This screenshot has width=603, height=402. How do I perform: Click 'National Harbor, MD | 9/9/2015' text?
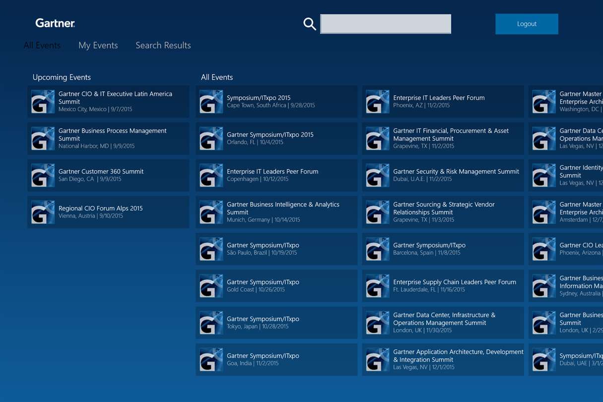click(96, 146)
